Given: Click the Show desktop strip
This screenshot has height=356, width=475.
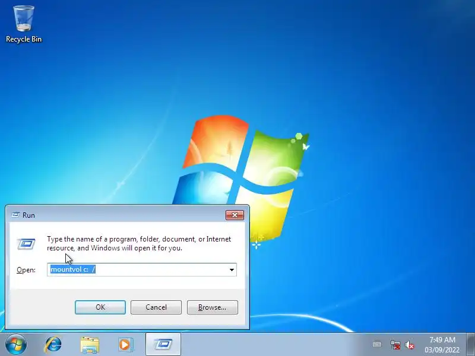Looking at the screenshot, I should click(x=470, y=344).
